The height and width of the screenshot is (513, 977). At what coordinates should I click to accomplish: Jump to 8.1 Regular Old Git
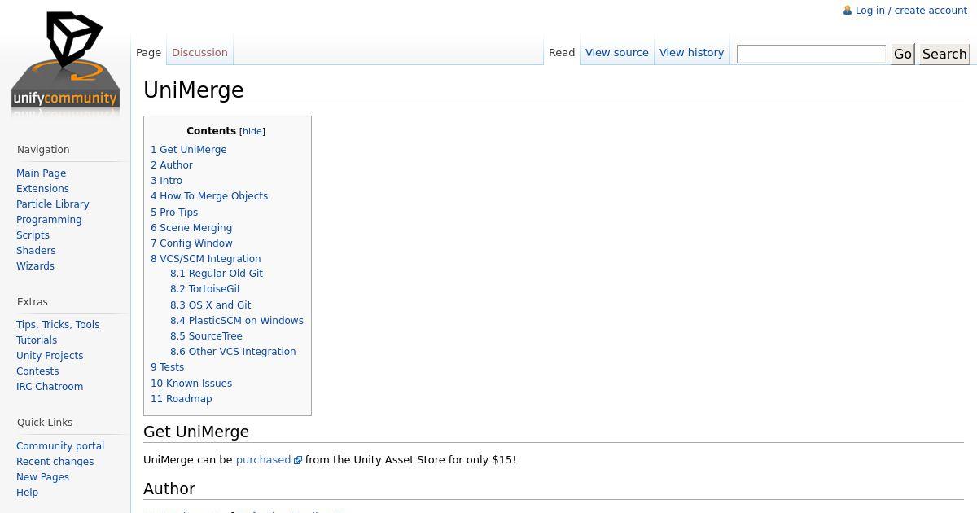217,274
